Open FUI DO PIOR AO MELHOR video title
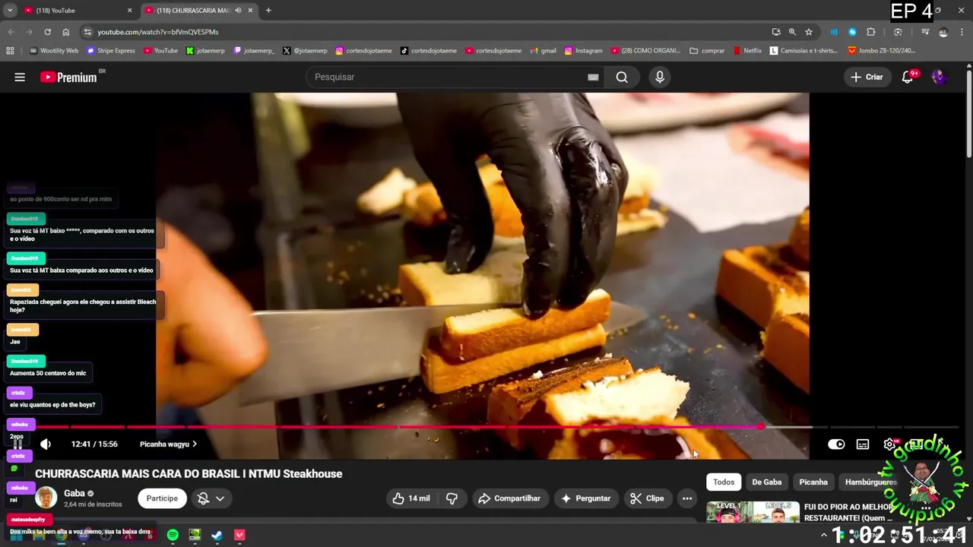 (849, 512)
